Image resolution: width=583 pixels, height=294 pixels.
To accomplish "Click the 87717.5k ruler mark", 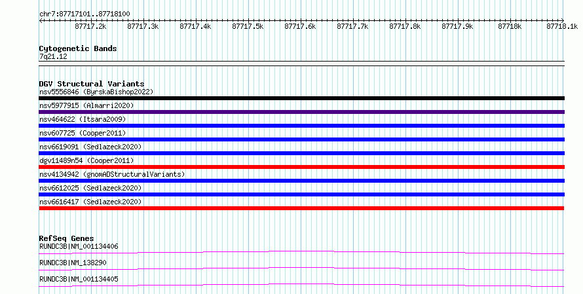I will pyautogui.click(x=248, y=26).
